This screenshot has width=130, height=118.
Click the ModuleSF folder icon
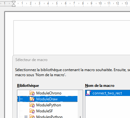click(x=32, y=111)
